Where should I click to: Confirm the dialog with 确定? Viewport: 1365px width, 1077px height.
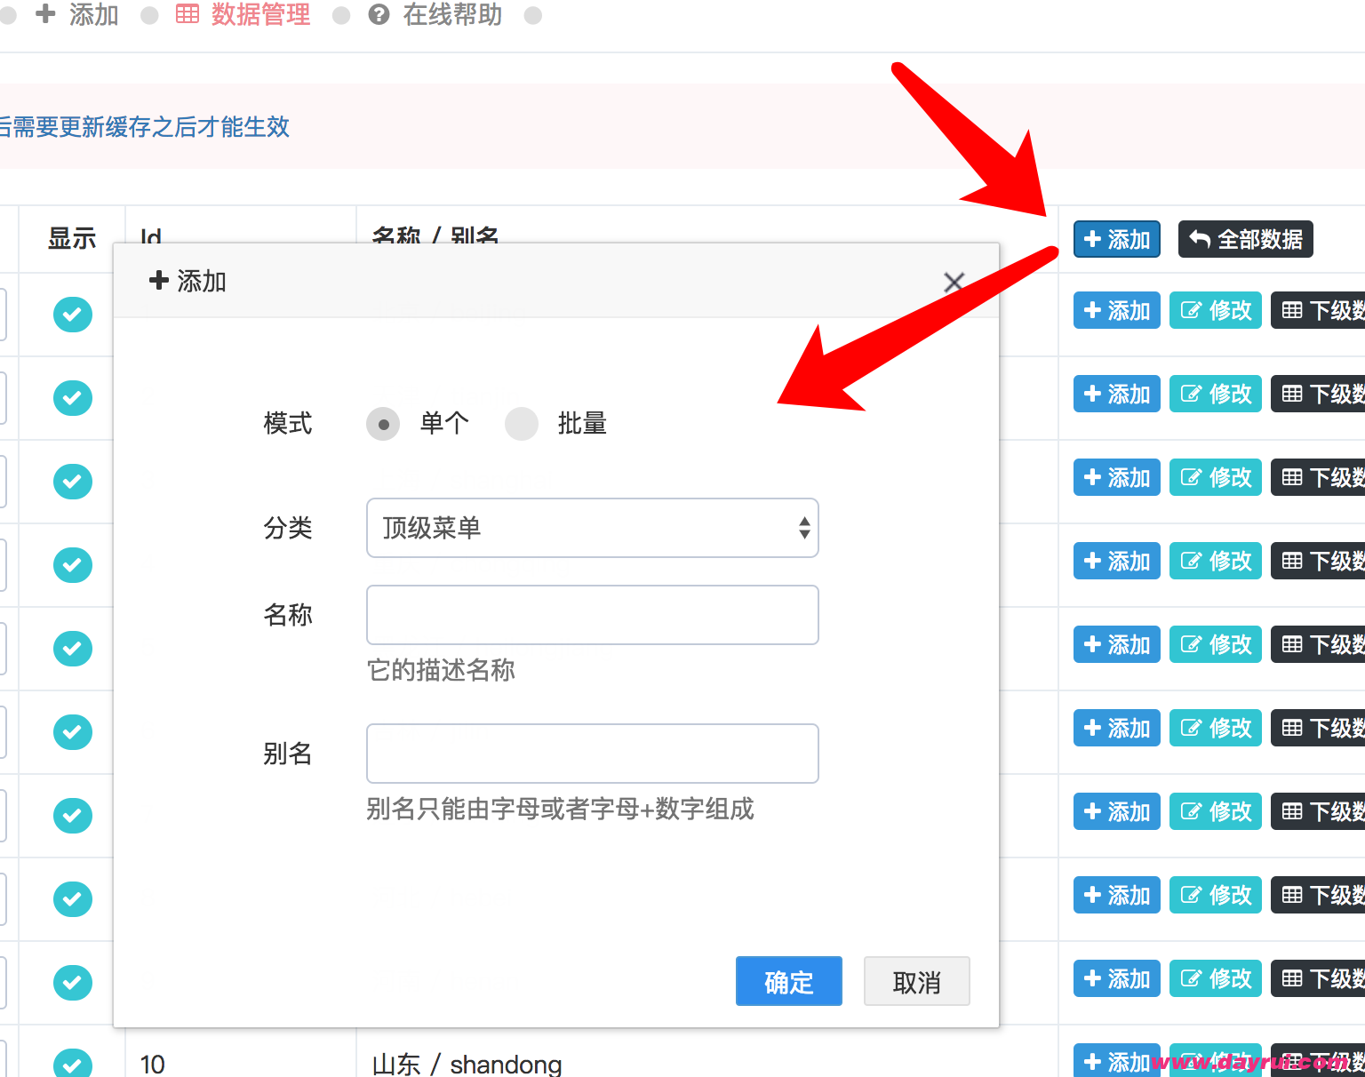click(x=789, y=981)
